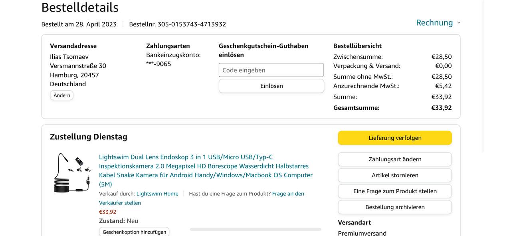The image size is (511, 236).
Task: Track delivery with Lieferung verfolgen
Action: [x=394, y=138]
